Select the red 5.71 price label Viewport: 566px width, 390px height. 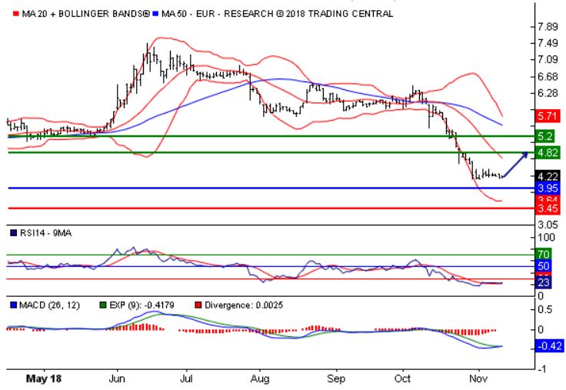547,116
